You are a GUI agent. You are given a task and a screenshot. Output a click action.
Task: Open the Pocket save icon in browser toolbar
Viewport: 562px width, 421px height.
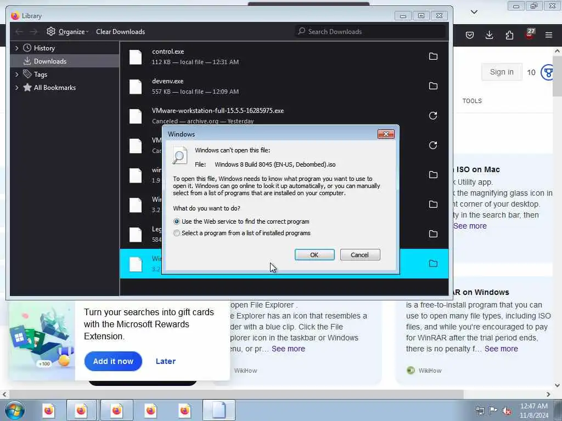(470, 35)
